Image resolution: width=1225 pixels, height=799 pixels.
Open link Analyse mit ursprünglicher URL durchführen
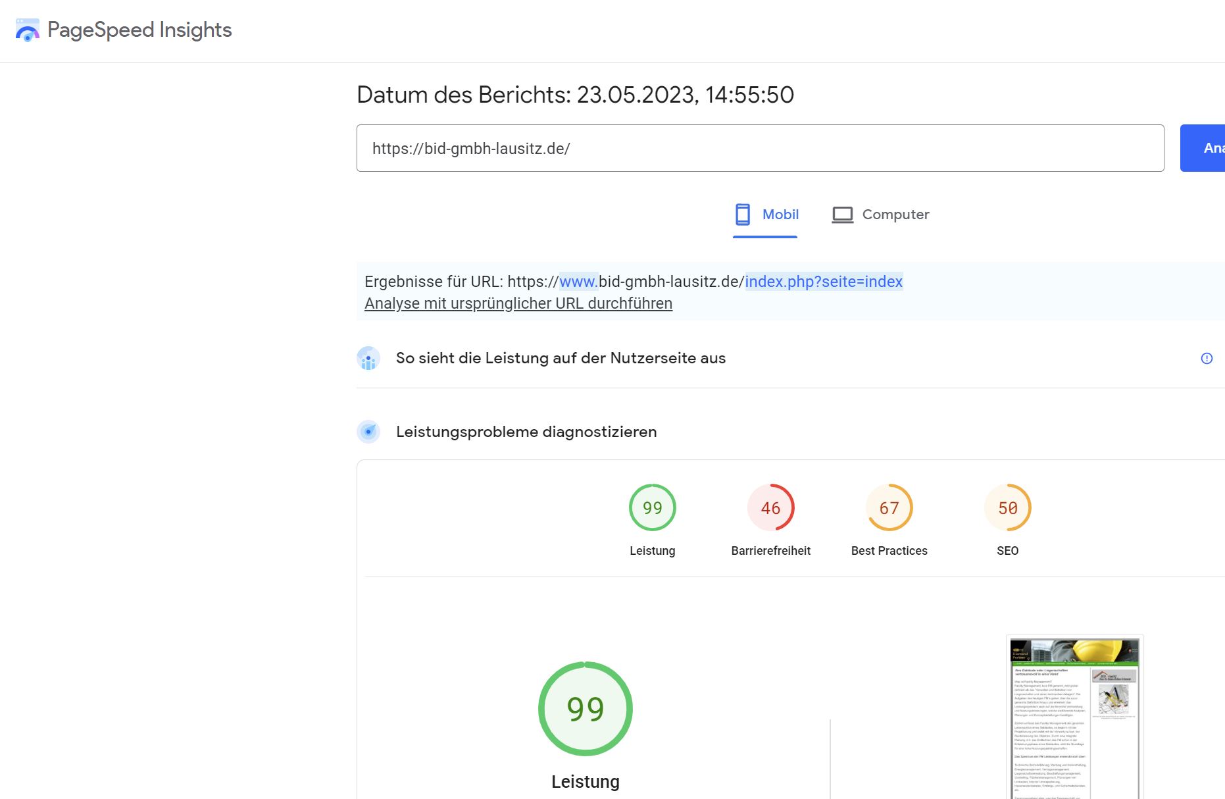[518, 303]
